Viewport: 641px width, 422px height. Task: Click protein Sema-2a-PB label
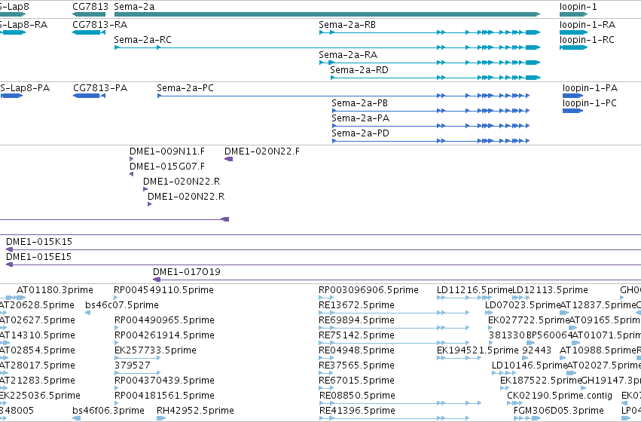(360, 103)
